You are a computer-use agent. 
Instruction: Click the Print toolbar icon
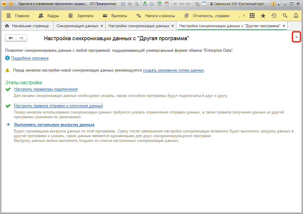point(130,4)
